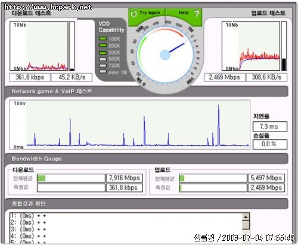298x245 pixels.
Task: Click the 500K VOD capability indicator
Action: click(x=103, y=59)
